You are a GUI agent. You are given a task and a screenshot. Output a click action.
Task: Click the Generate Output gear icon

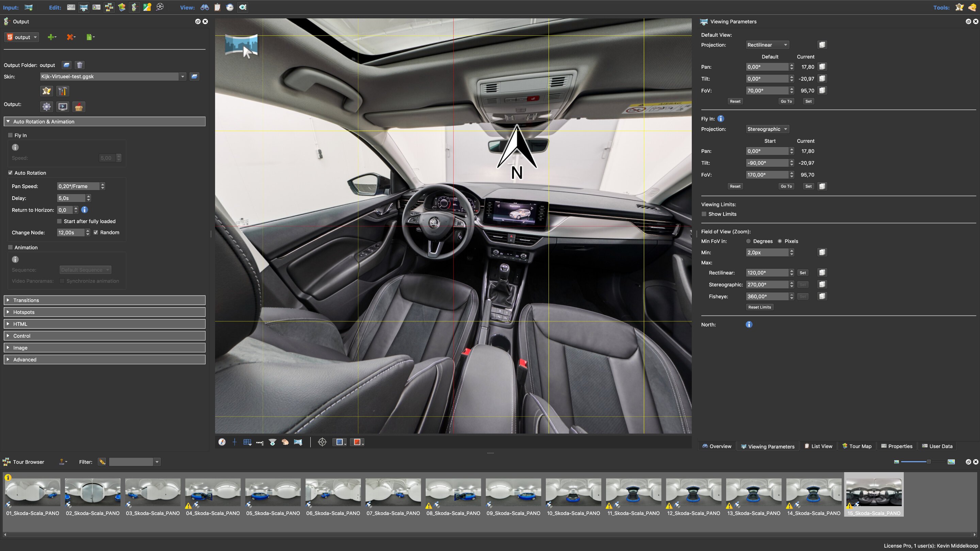[46, 107]
